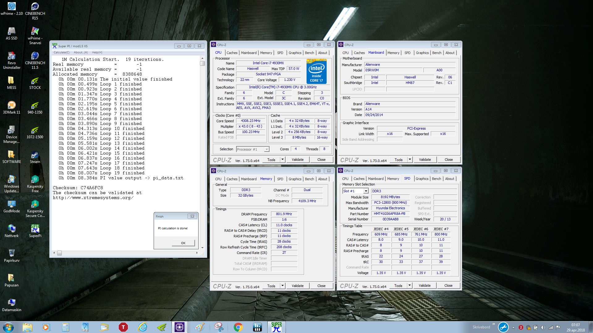Screen dimensions: 593x333
Task: Launch AS SSD from the desktop
Action: point(11,33)
